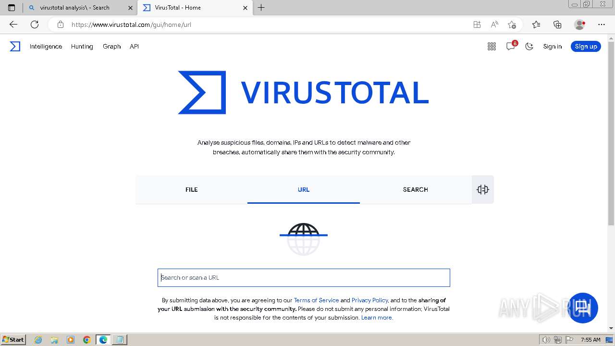
Task: Open the blue chat widget button
Action: [x=583, y=308]
